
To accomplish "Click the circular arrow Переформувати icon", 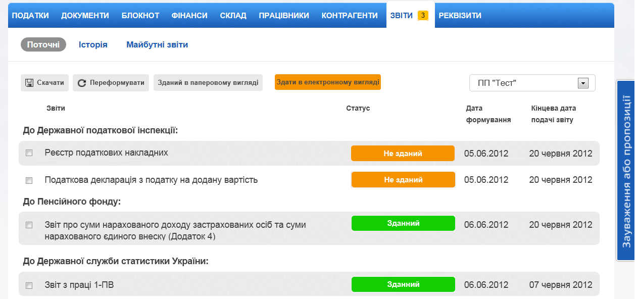I will coord(82,83).
